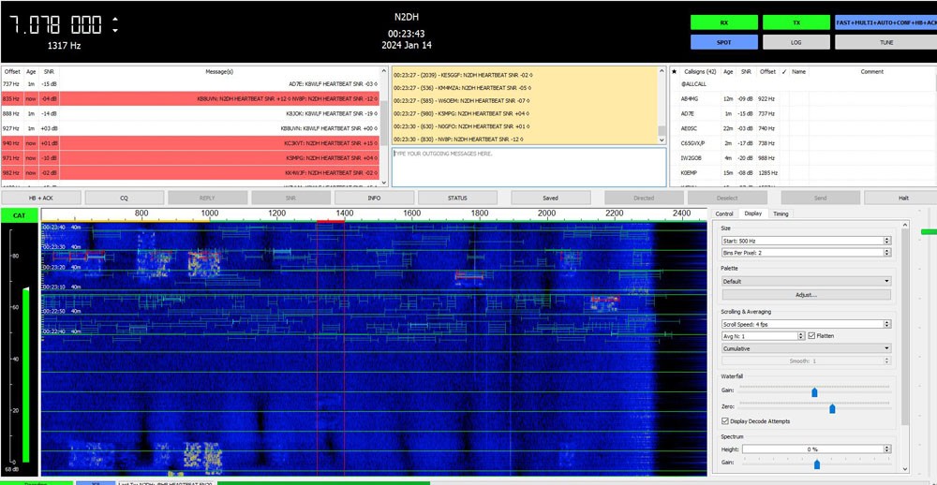Click the outgoing message text field
Screen dimensions: 937x485
528,166
